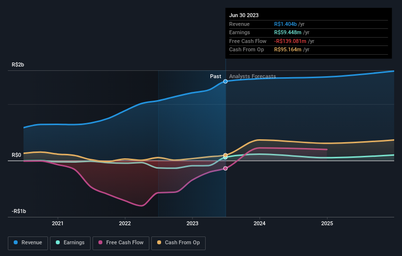The height and width of the screenshot is (256, 402).
Task: Select the 2024 x-axis label
Action: [260, 223]
